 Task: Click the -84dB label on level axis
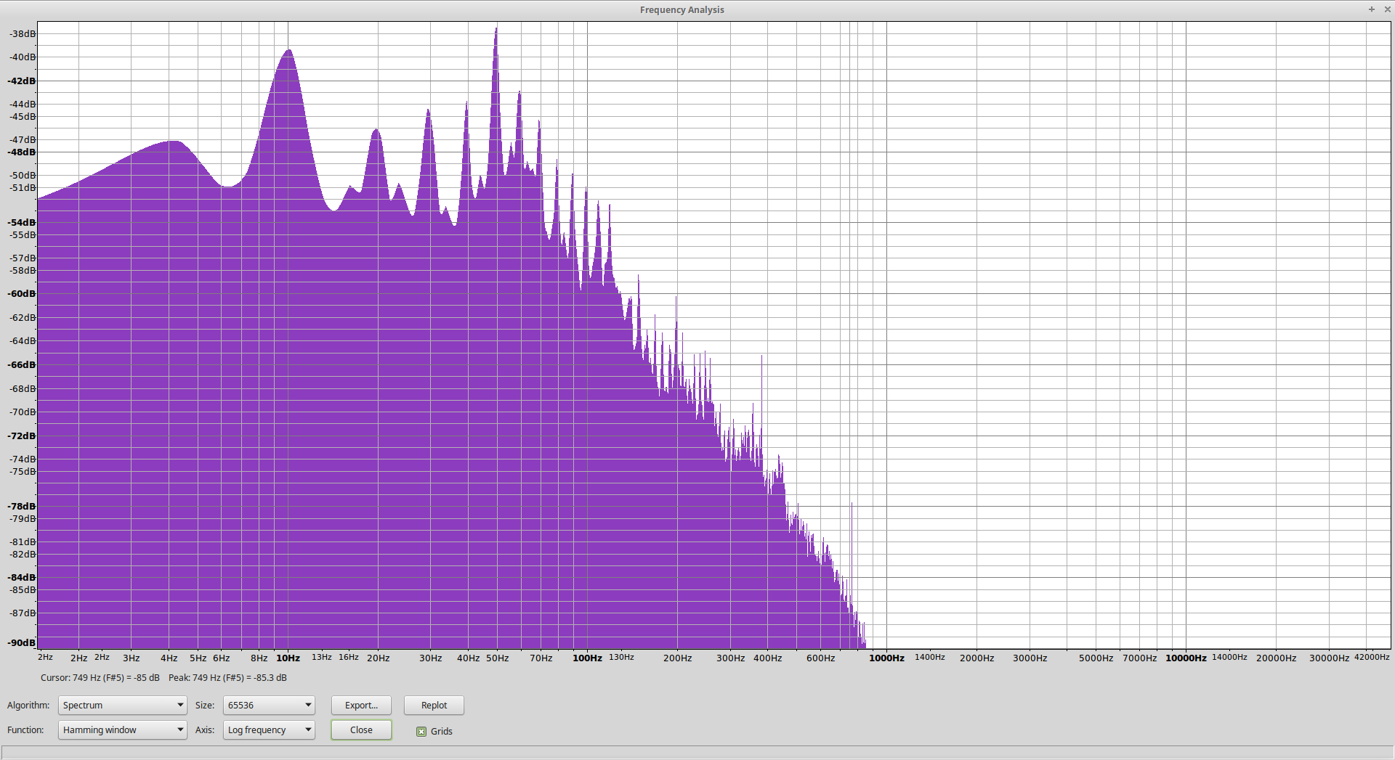22,577
